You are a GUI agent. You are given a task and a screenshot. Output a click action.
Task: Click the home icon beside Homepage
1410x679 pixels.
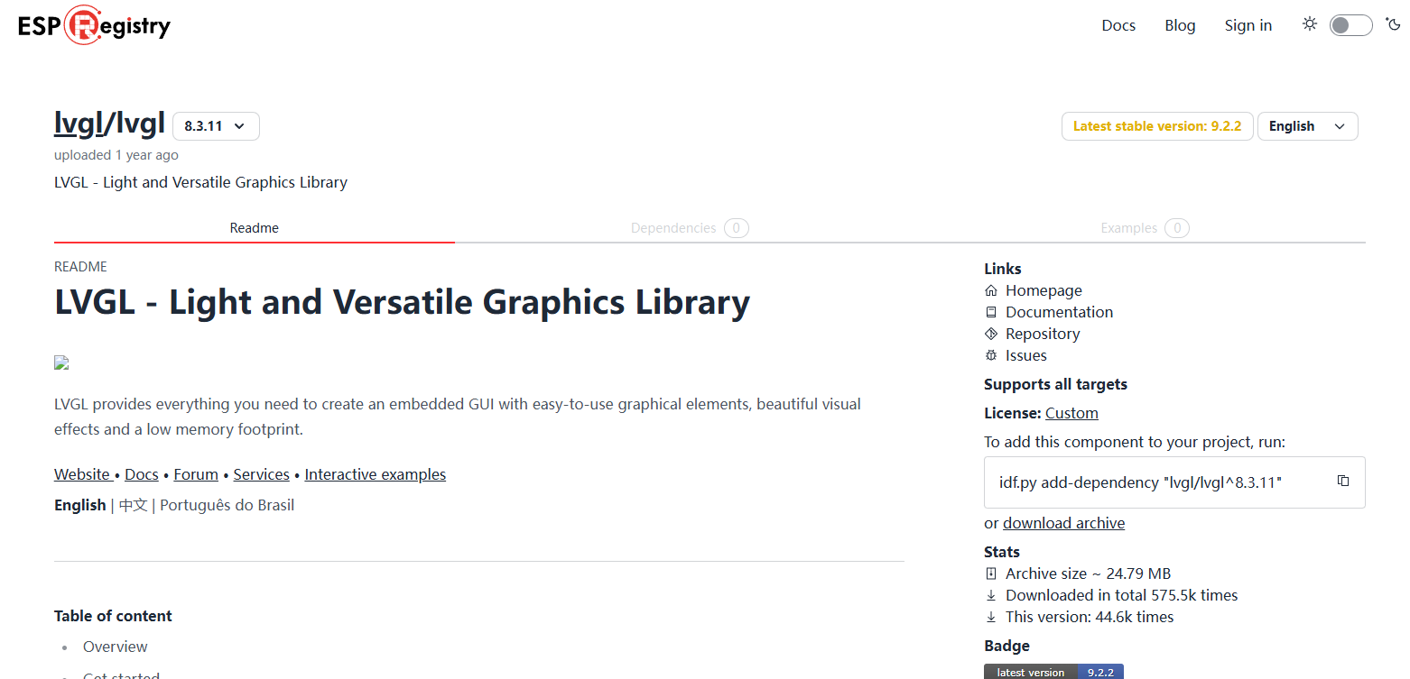(991, 290)
